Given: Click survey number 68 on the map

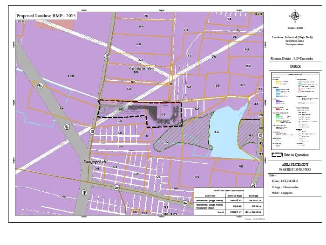Looking at the screenshot, I should [139, 44].
